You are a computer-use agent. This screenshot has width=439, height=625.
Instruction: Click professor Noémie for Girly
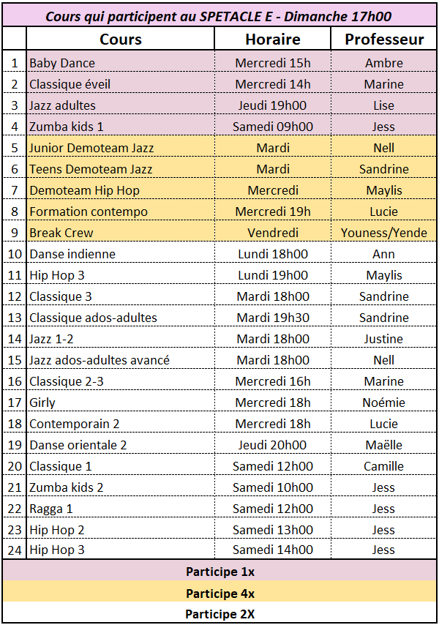pos(383,403)
